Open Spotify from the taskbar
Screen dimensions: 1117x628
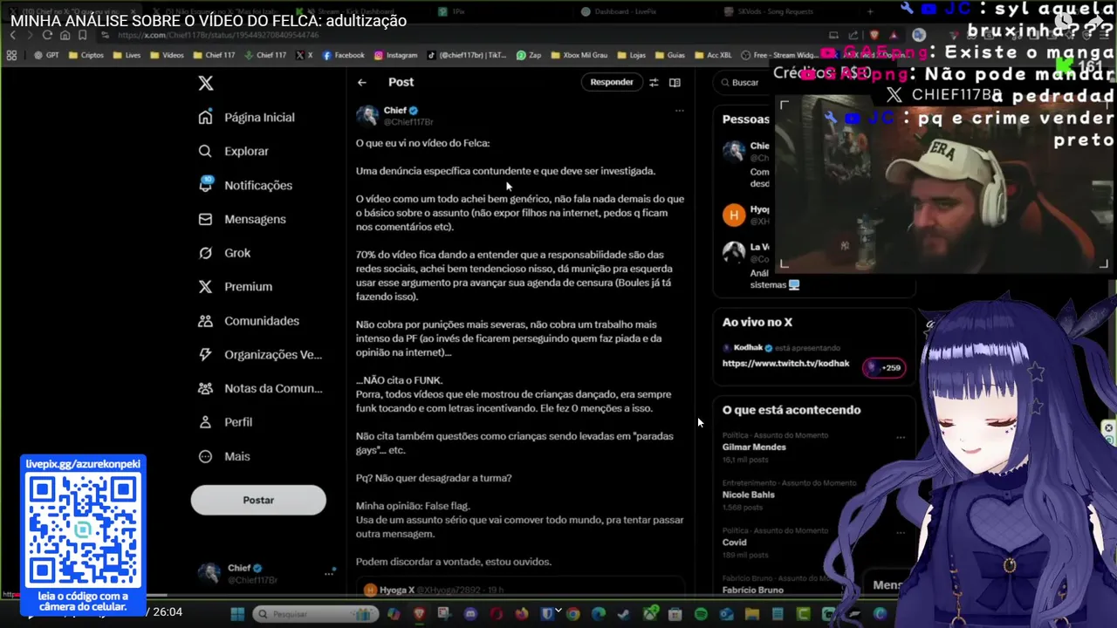pos(701,614)
